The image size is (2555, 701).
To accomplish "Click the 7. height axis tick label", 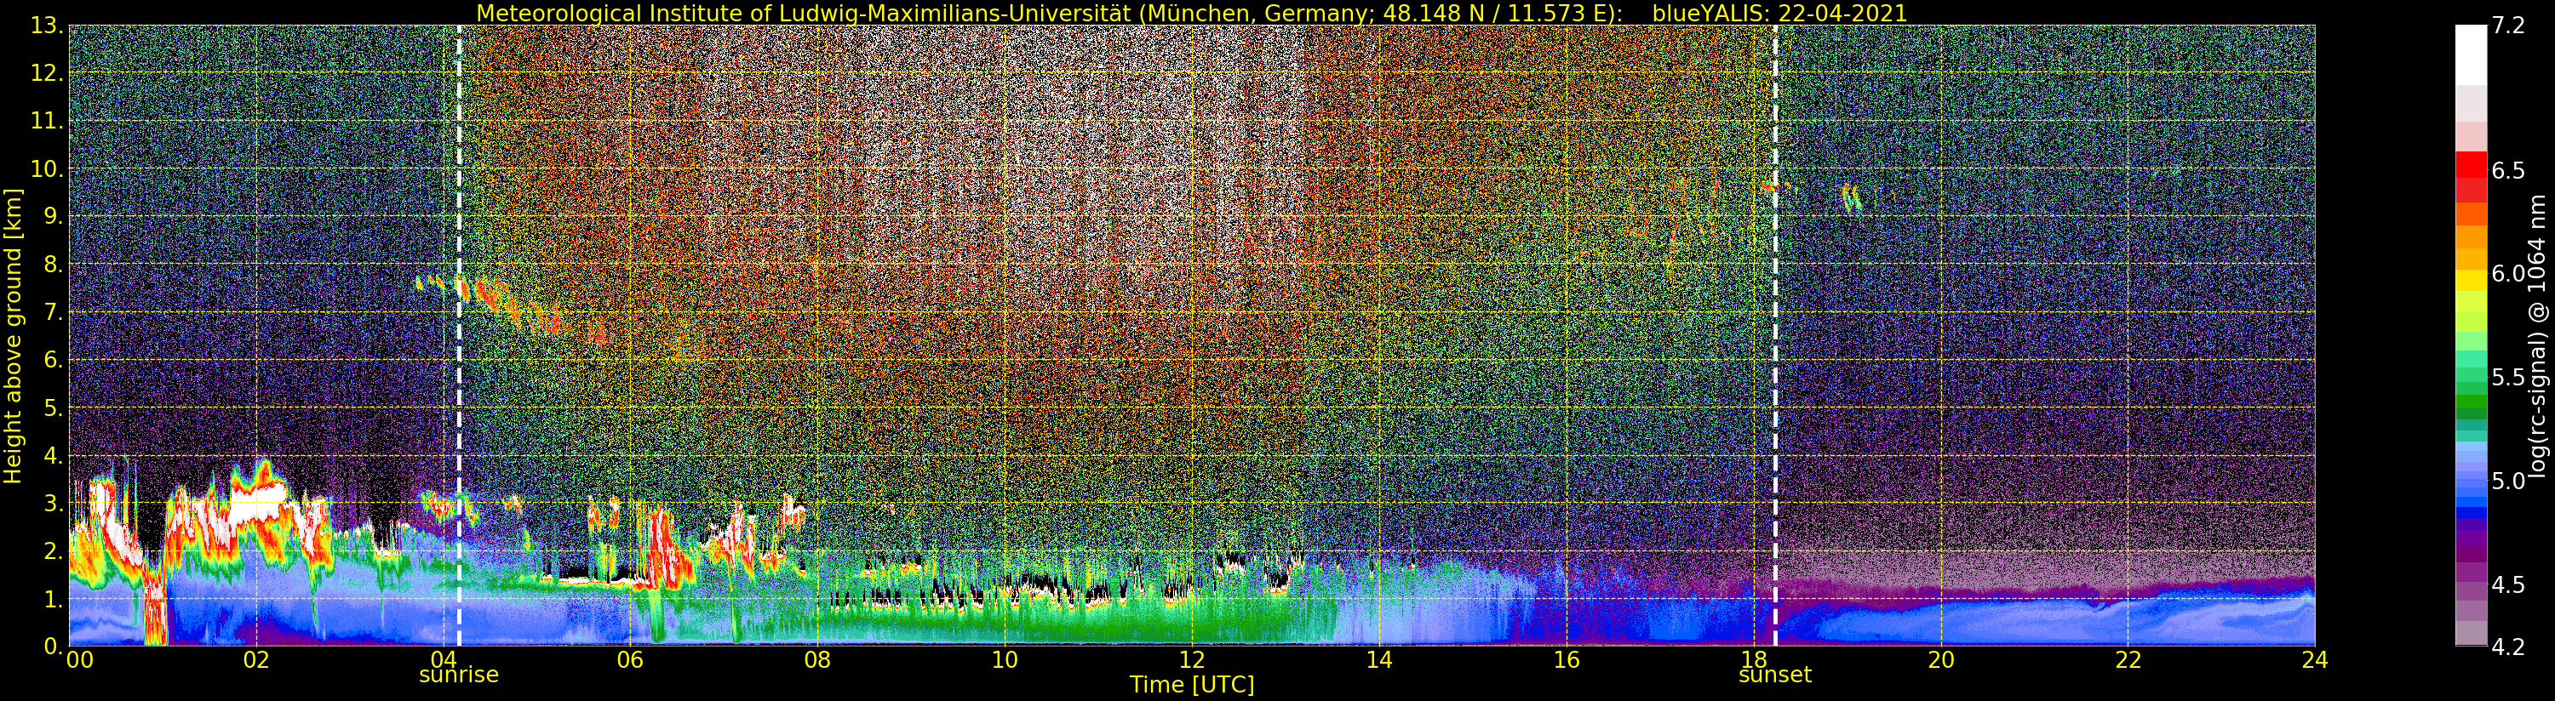I will coord(53,312).
